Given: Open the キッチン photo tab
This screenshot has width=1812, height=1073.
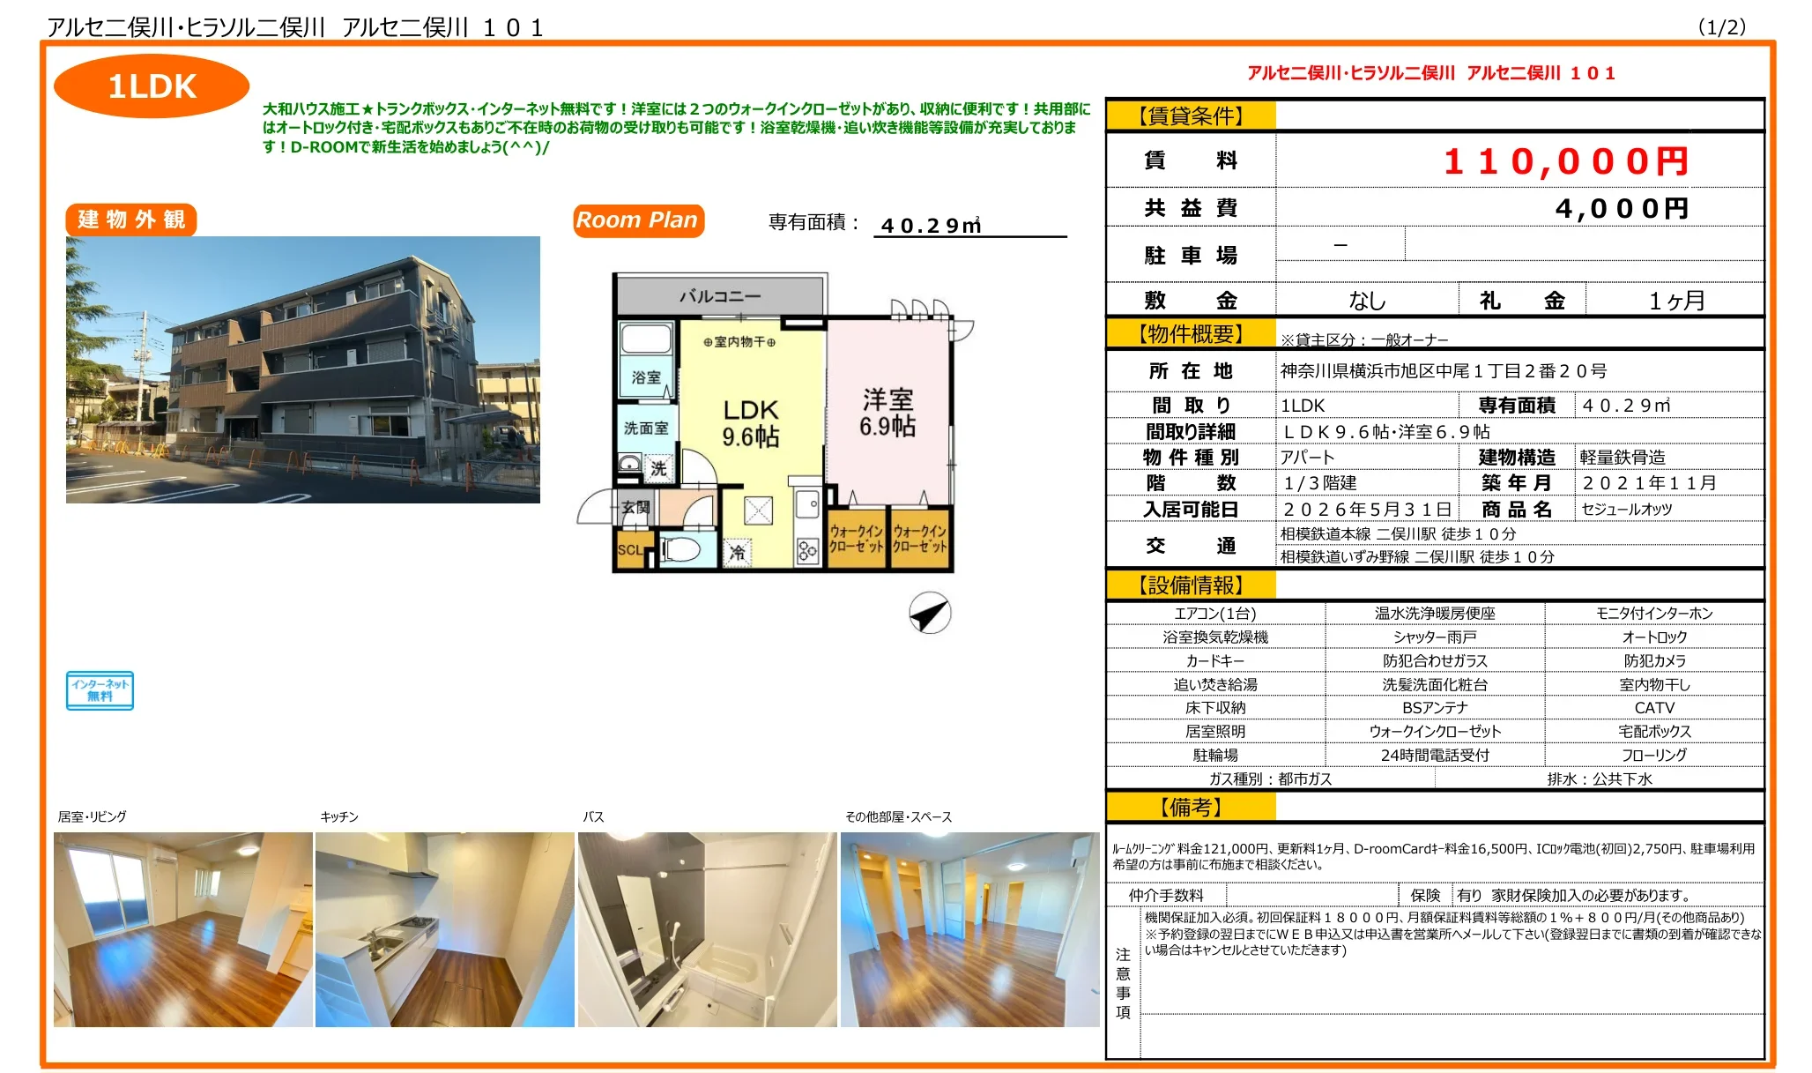Looking at the screenshot, I should (x=339, y=816).
